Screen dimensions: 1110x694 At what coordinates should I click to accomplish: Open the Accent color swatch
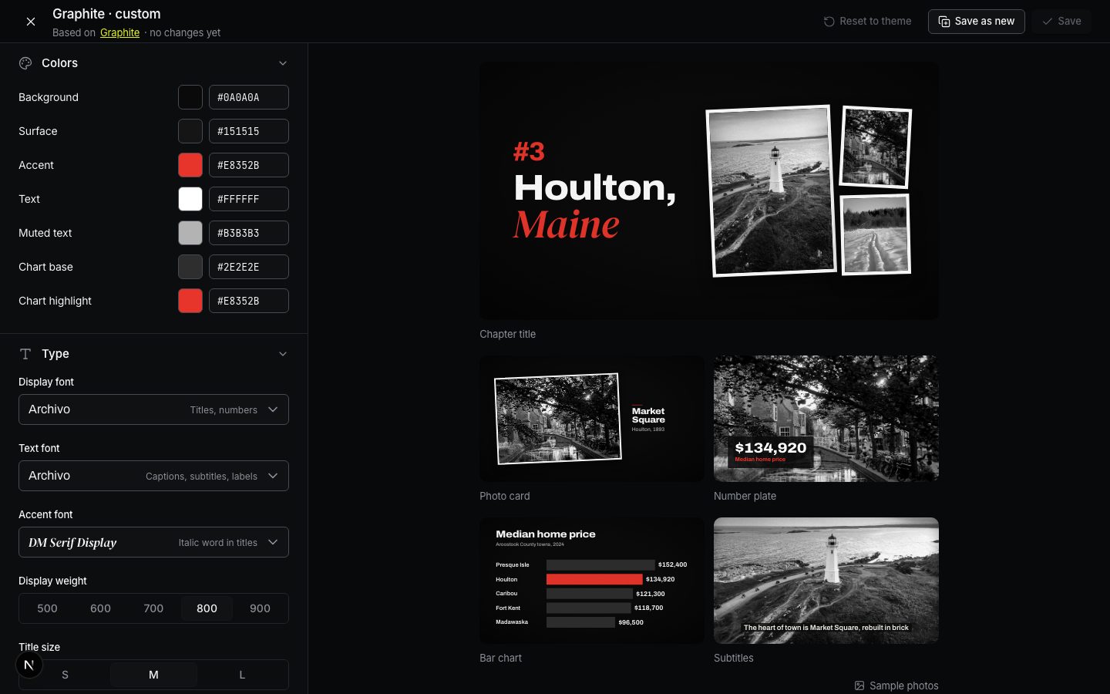[190, 165]
